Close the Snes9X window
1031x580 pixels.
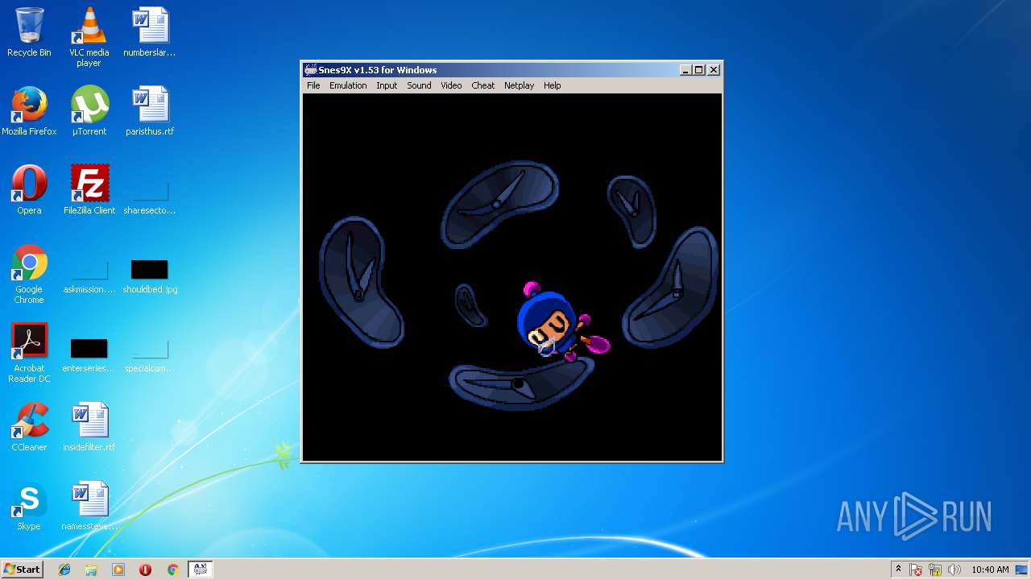click(x=713, y=70)
